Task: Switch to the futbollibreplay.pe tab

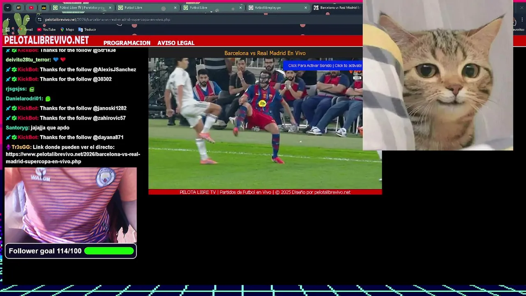Action: coord(277,8)
